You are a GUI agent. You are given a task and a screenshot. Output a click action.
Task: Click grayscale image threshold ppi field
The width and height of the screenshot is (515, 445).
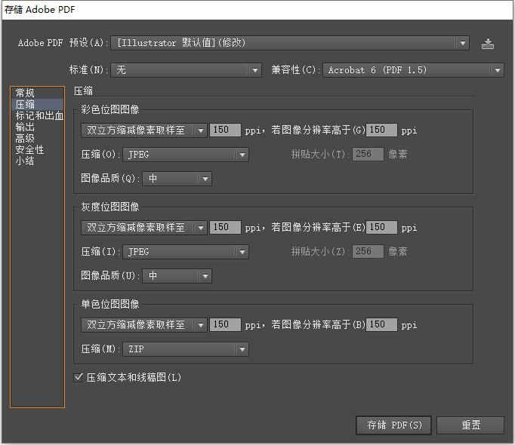point(382,228)
